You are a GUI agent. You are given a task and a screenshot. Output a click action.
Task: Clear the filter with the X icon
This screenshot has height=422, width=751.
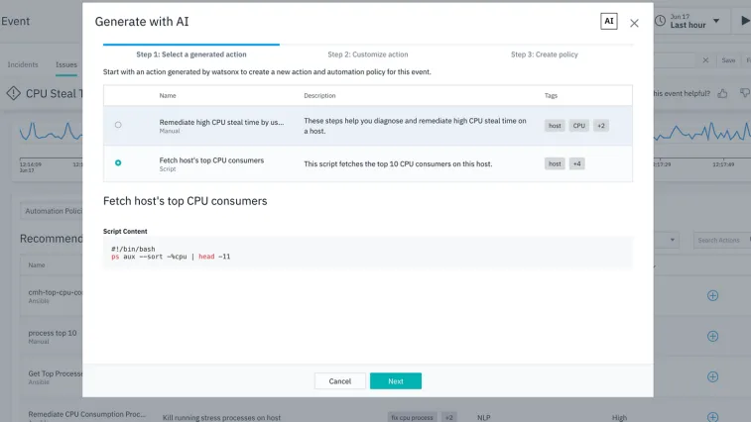tap(705, 60)
